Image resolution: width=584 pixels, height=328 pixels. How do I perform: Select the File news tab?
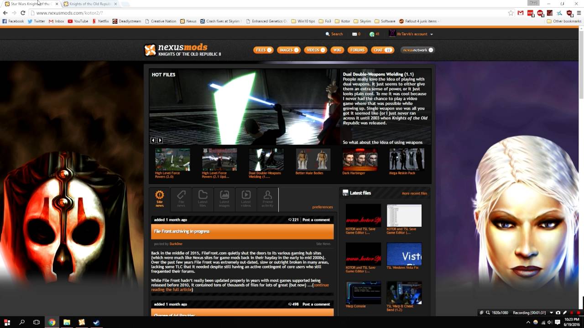181,199
